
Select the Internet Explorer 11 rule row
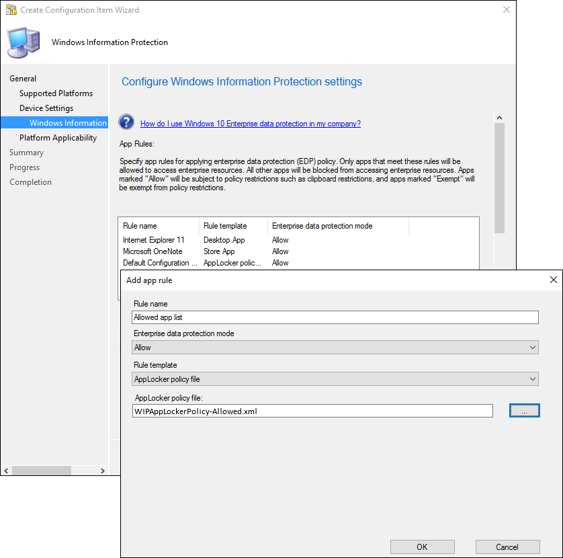[x=158, y=240]
